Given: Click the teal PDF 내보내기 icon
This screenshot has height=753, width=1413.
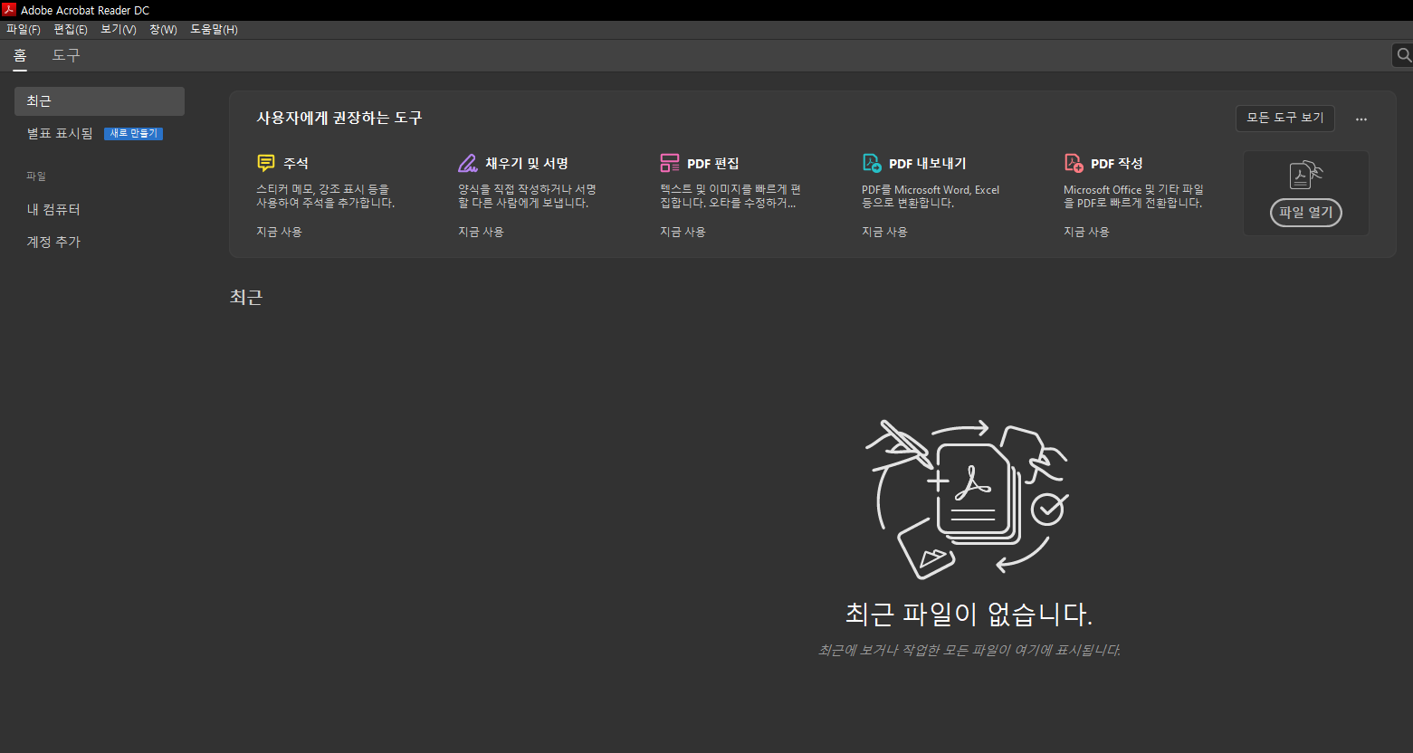Looking at the screenshot, I should click(872, 163).
